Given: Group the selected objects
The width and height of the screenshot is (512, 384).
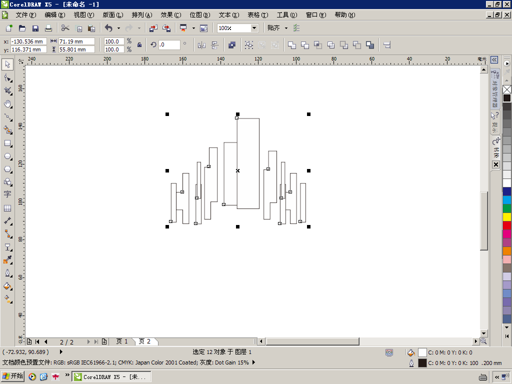Looking at the screenshot, I should click(x=249, y=45).
